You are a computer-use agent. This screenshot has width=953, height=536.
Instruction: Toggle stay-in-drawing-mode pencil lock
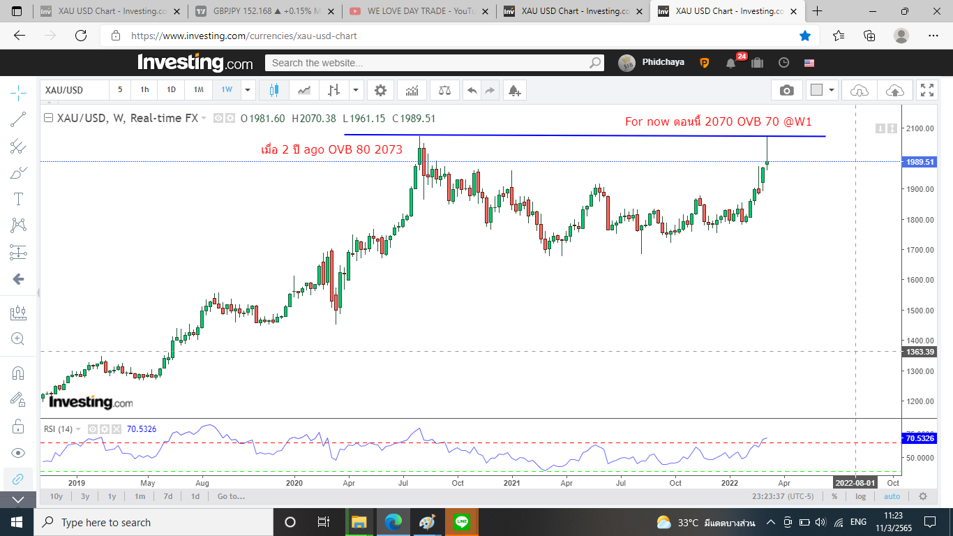18,399
